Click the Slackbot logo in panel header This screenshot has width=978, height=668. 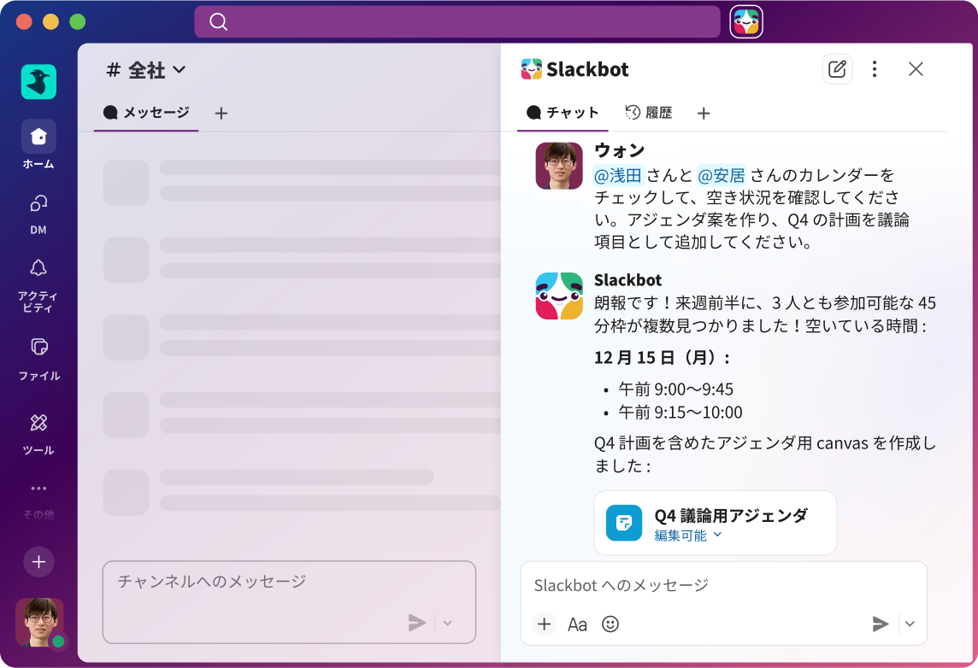(x=532, y=69)
